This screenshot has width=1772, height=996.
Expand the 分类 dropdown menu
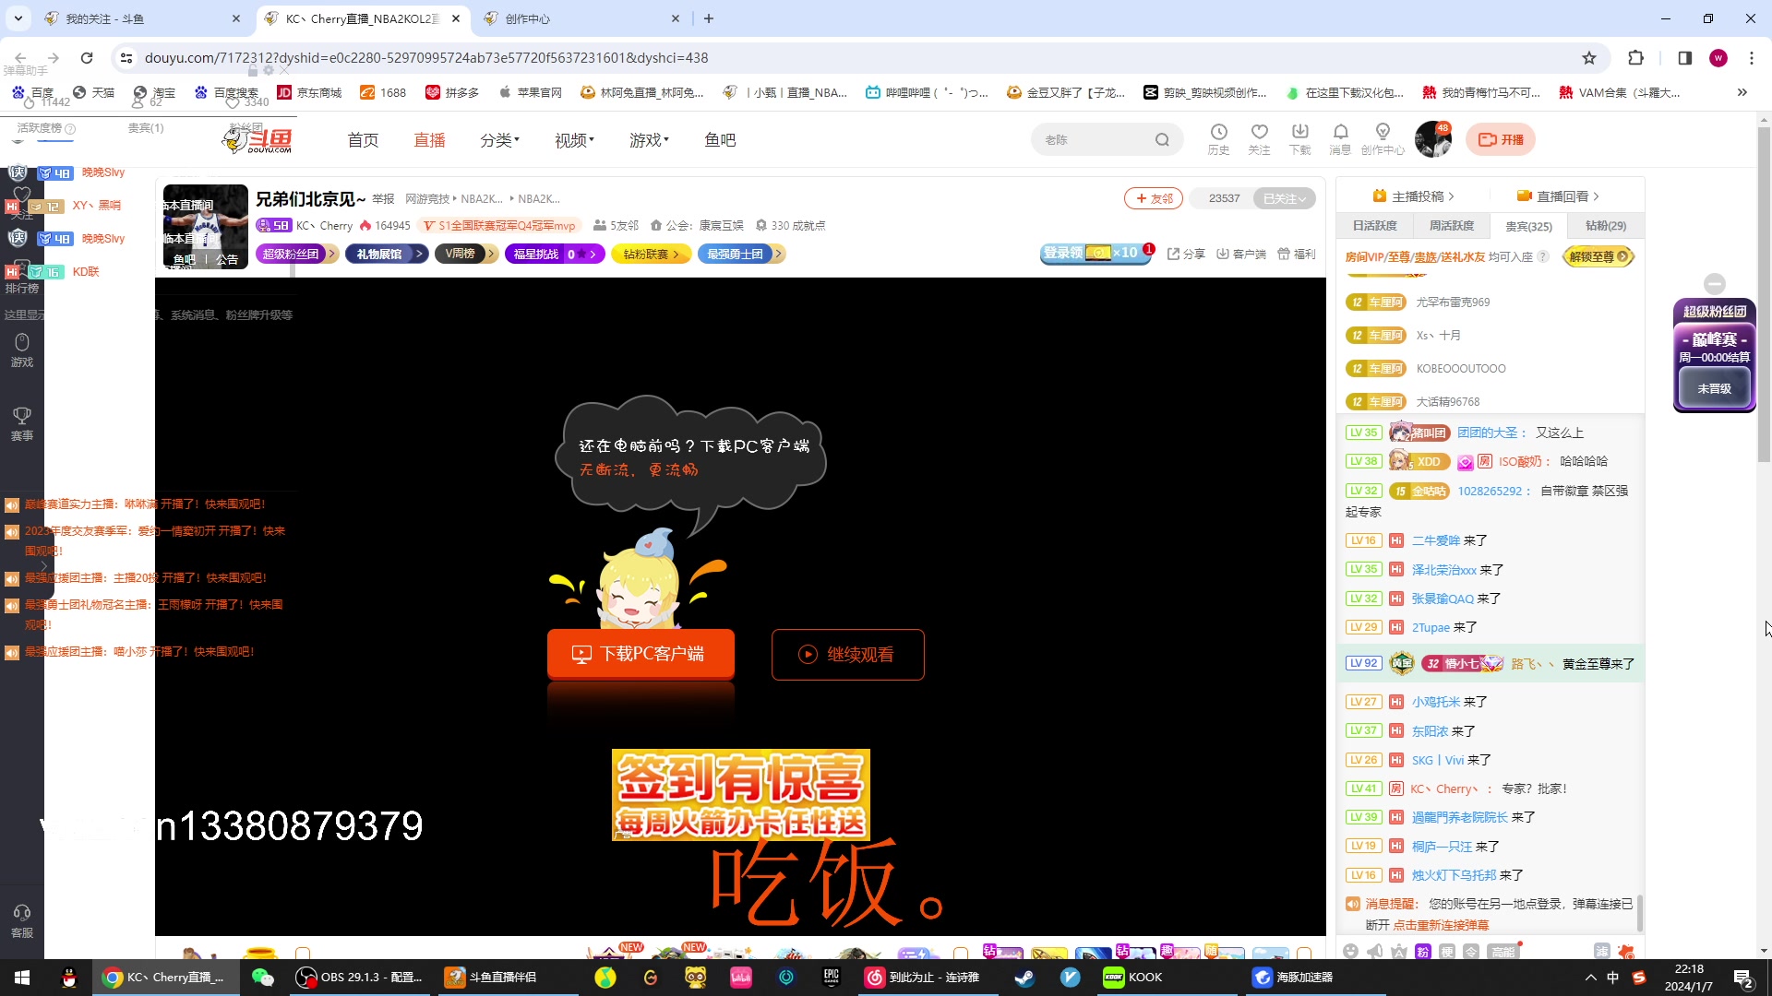pos(499,140)
